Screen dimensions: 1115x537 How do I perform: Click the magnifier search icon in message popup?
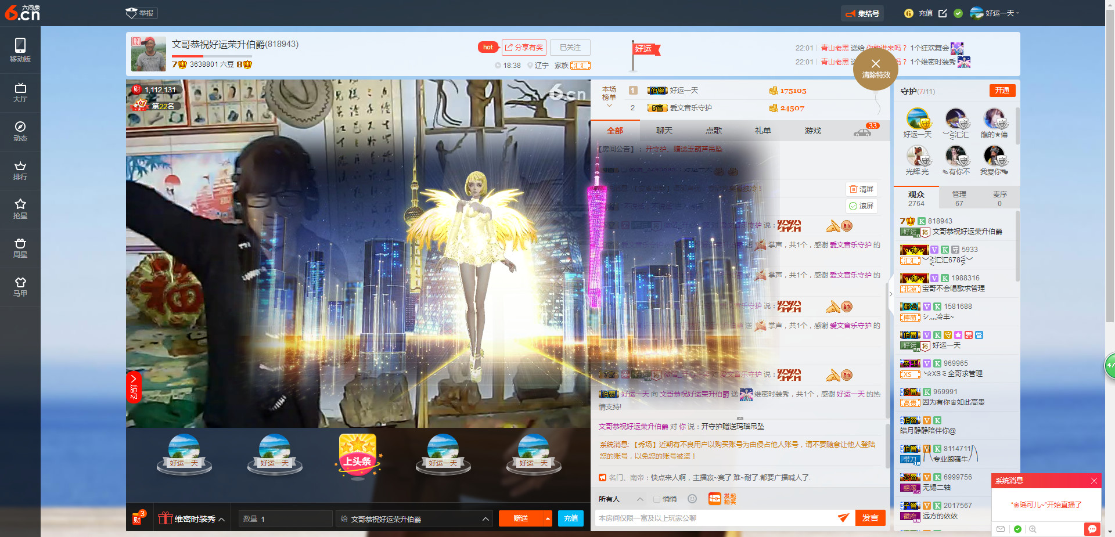1033,529
